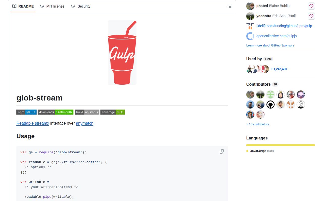This screenshot has height=201, width=323.
Task: Open the README outline list icon
Action: [x=230, y=6]
